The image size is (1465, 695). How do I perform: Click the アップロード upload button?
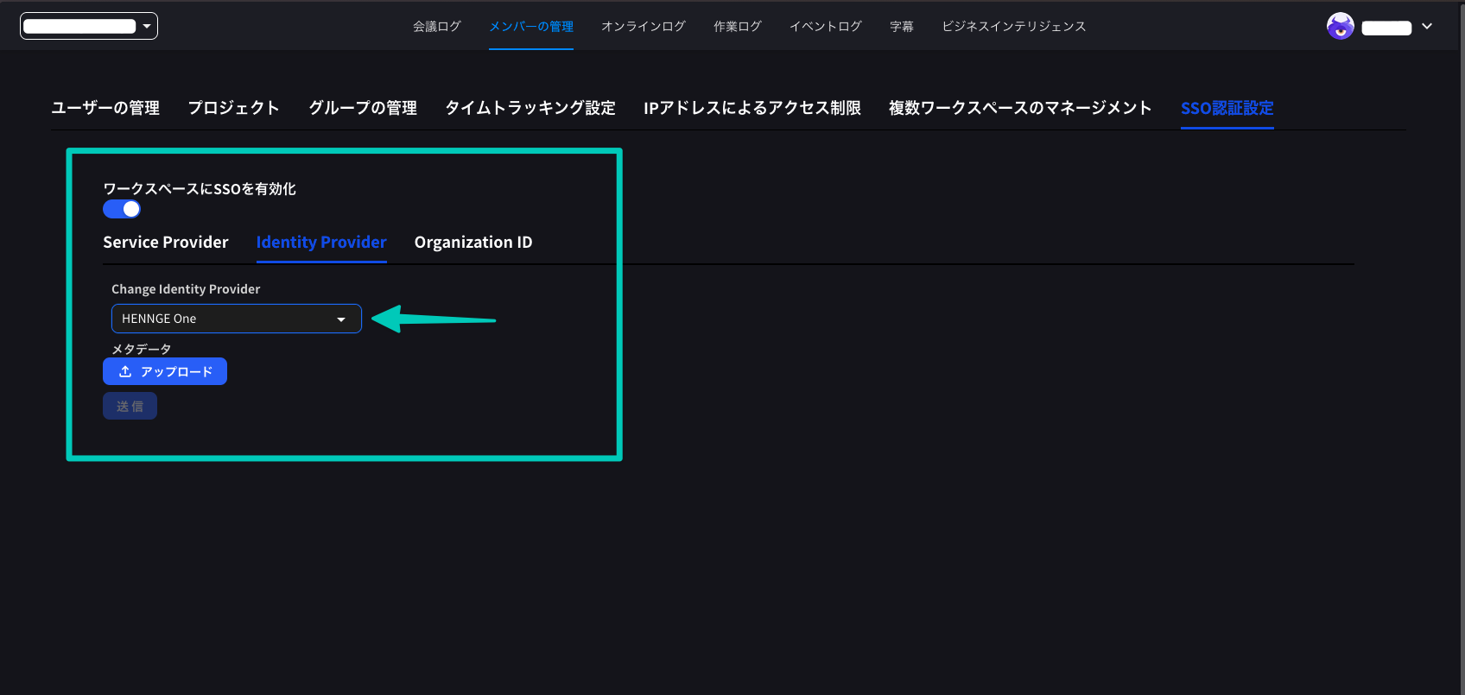tap(165, 371)
